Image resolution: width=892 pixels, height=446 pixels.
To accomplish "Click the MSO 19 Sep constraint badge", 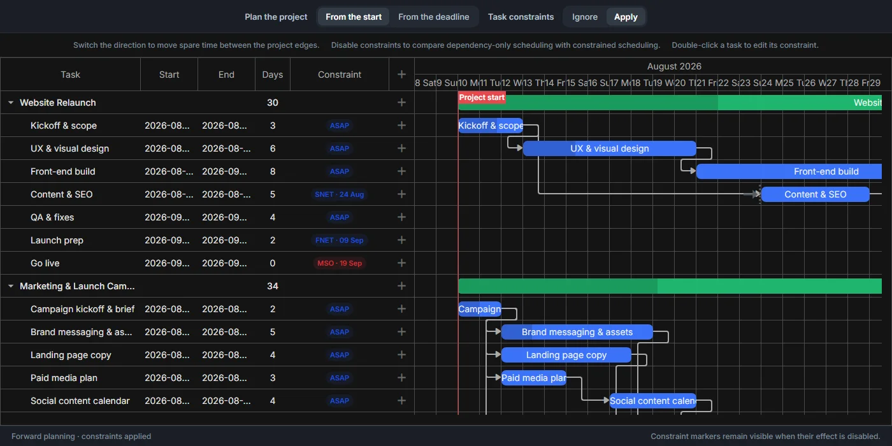I will (x=340, y=263).
